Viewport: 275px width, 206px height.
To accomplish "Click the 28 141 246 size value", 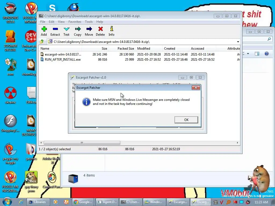I will 100,54.
